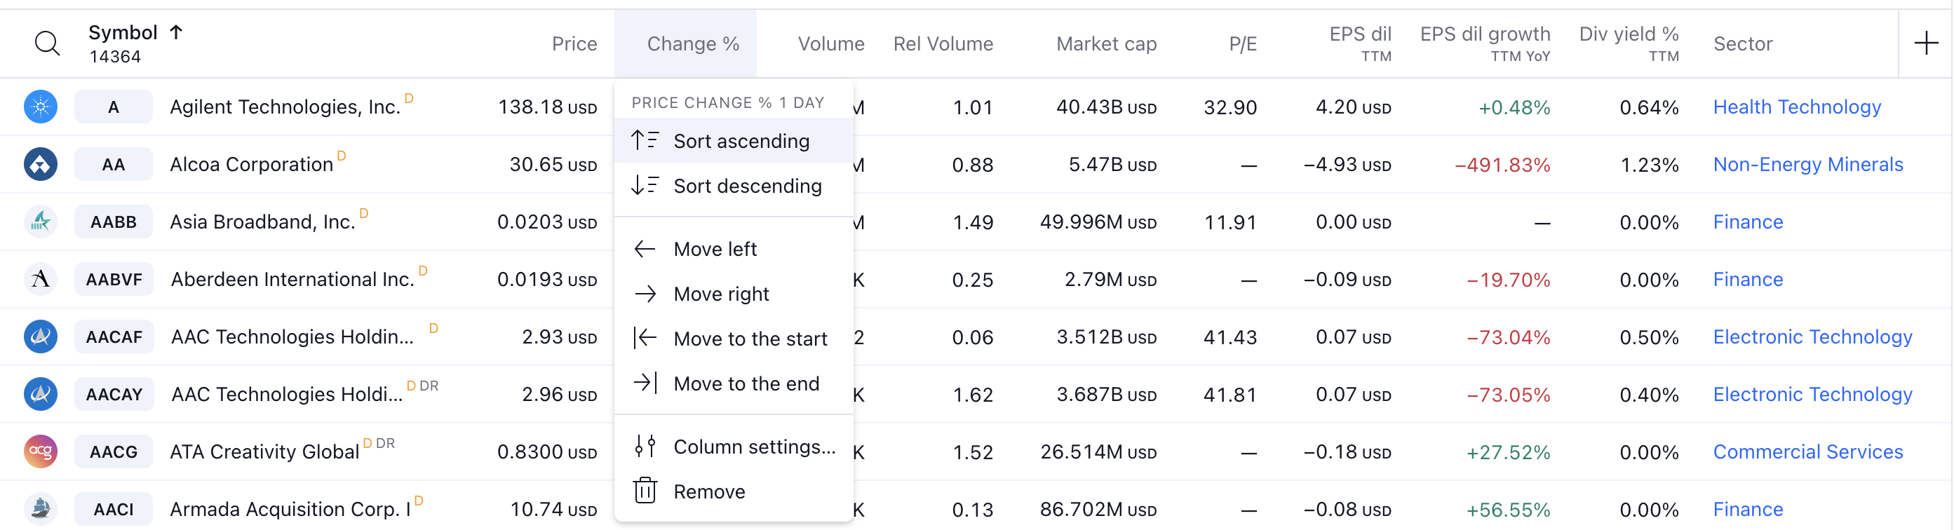
Task: Open the Volume column header
Action: pyautogui.click(x=830, y=44)
